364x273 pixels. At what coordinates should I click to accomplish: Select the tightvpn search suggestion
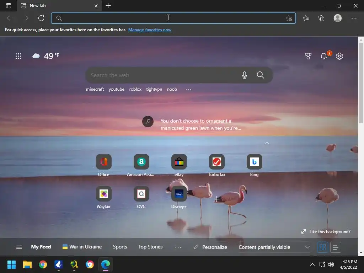[x=154, y=89]
